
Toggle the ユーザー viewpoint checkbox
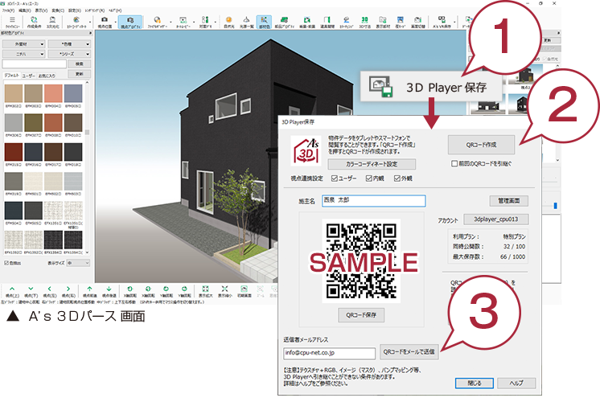(334, 178)
